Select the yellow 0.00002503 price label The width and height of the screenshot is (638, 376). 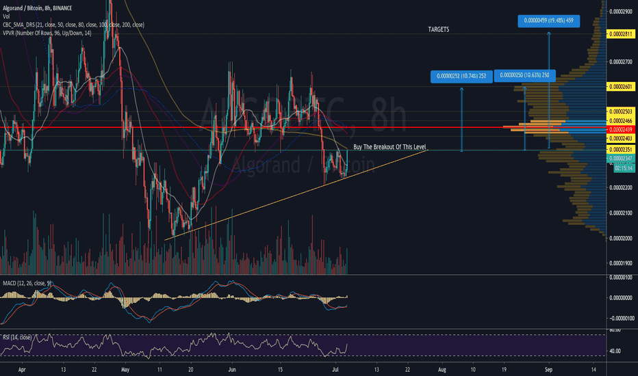(620, 111)
